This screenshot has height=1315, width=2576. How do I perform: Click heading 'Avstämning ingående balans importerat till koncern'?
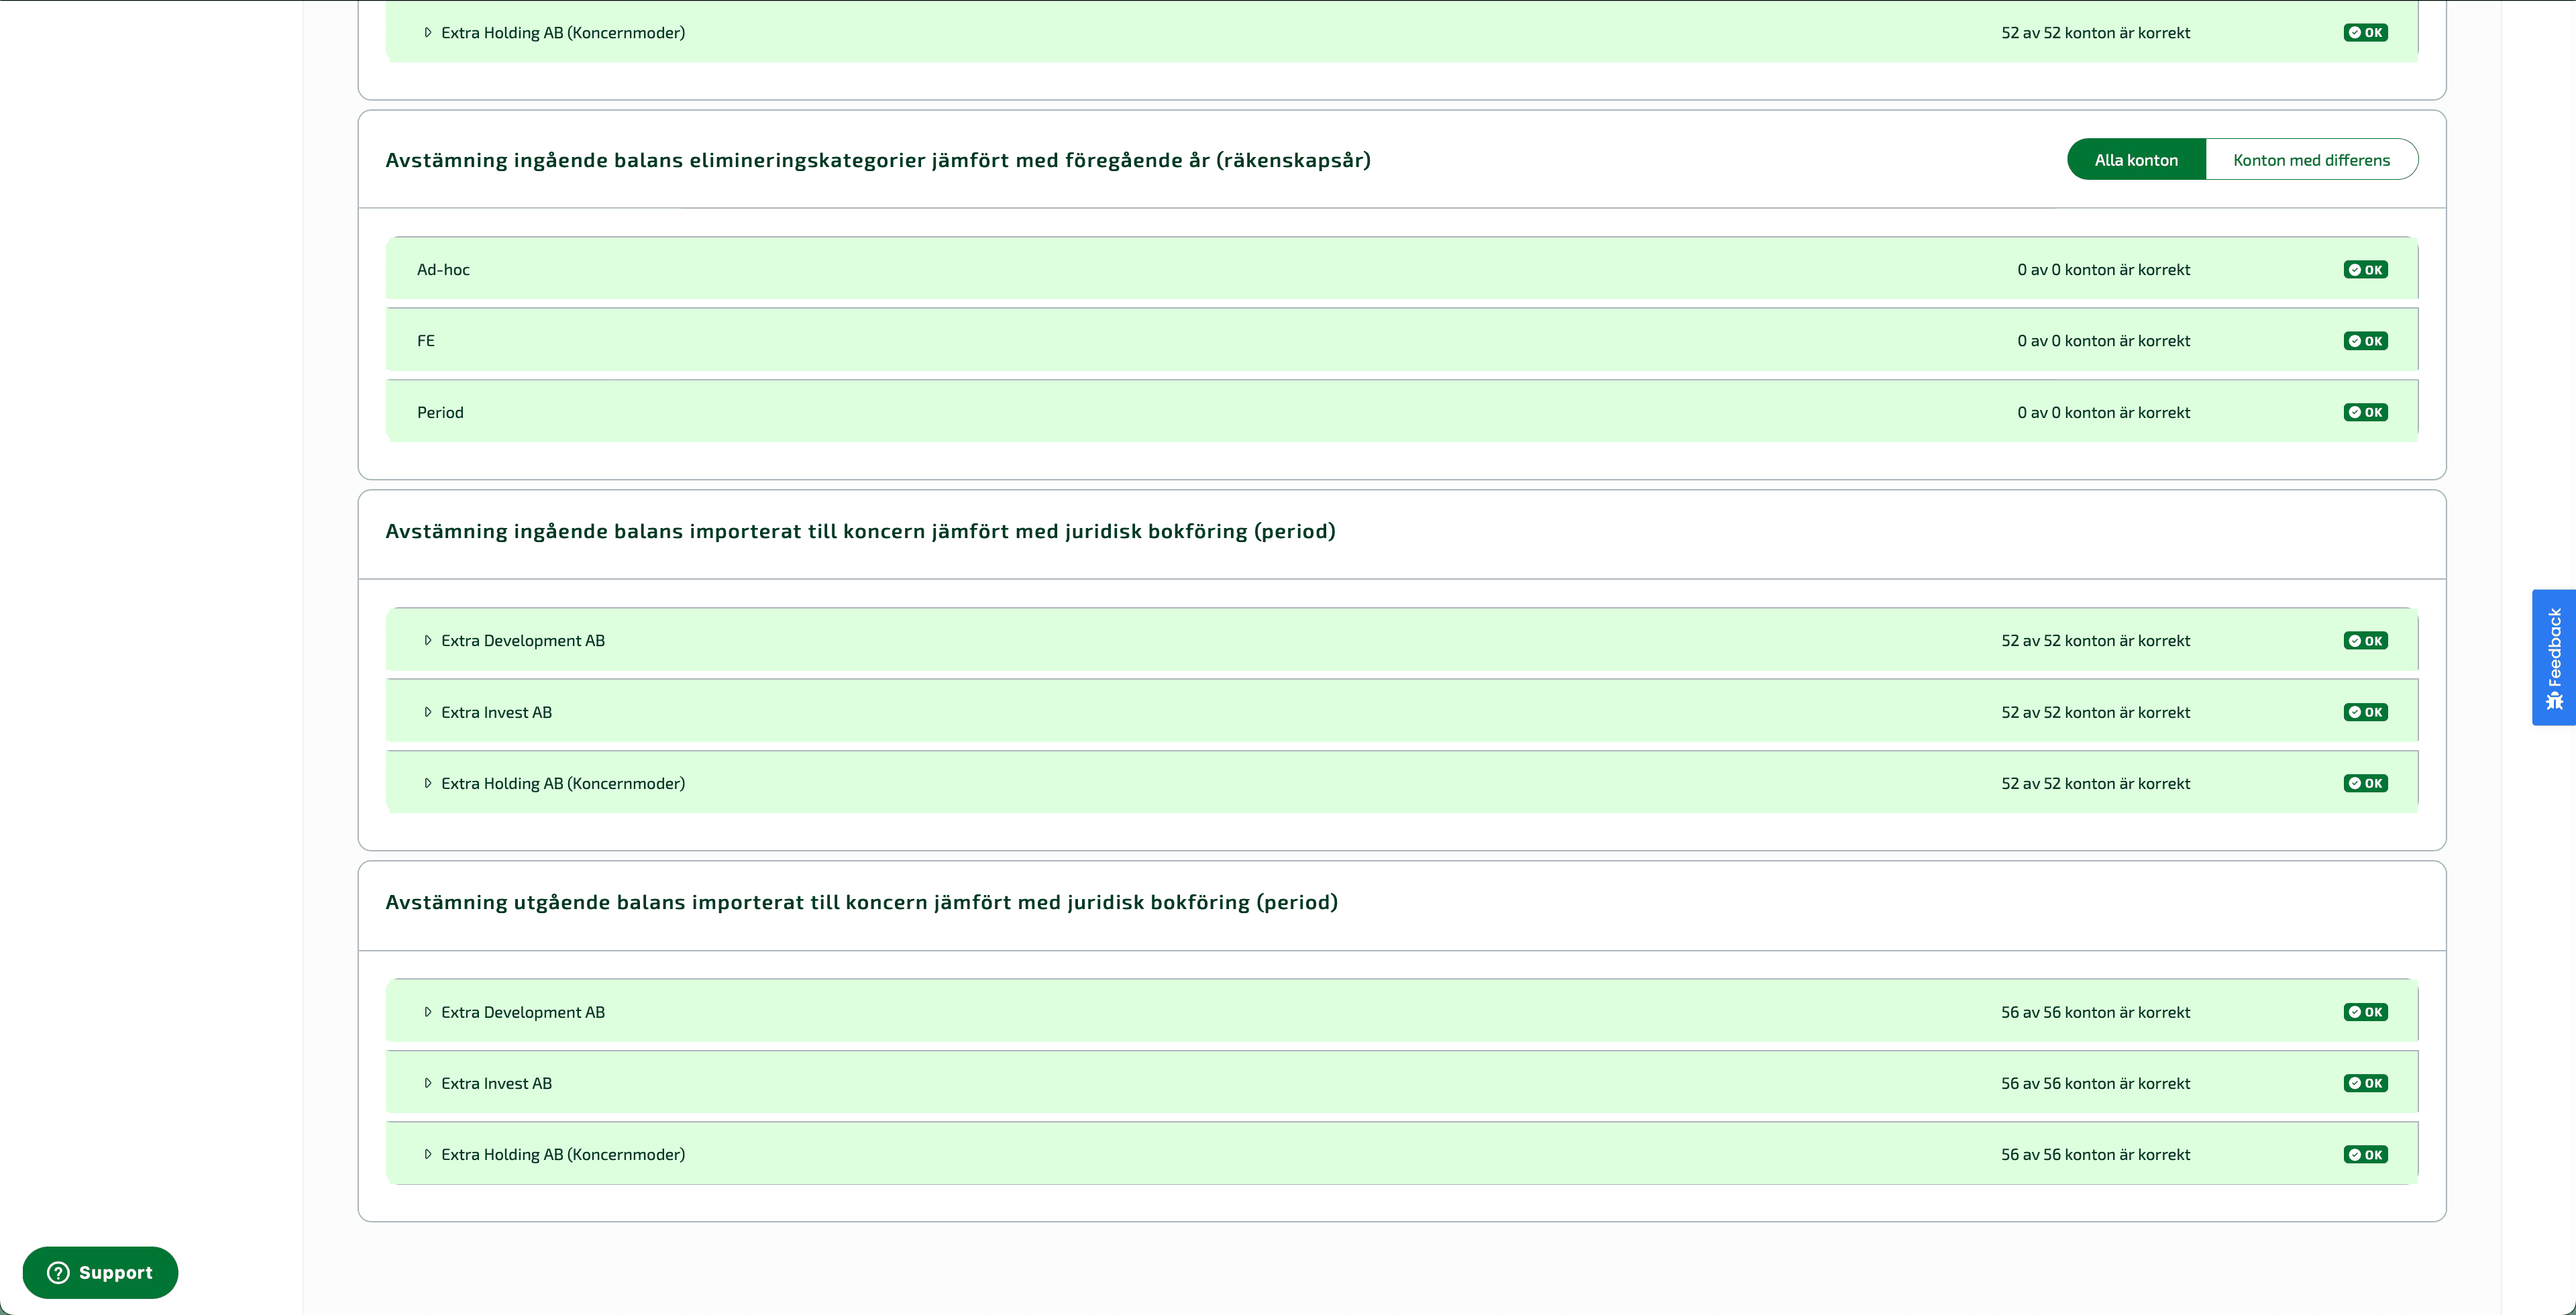pos(860,531)
